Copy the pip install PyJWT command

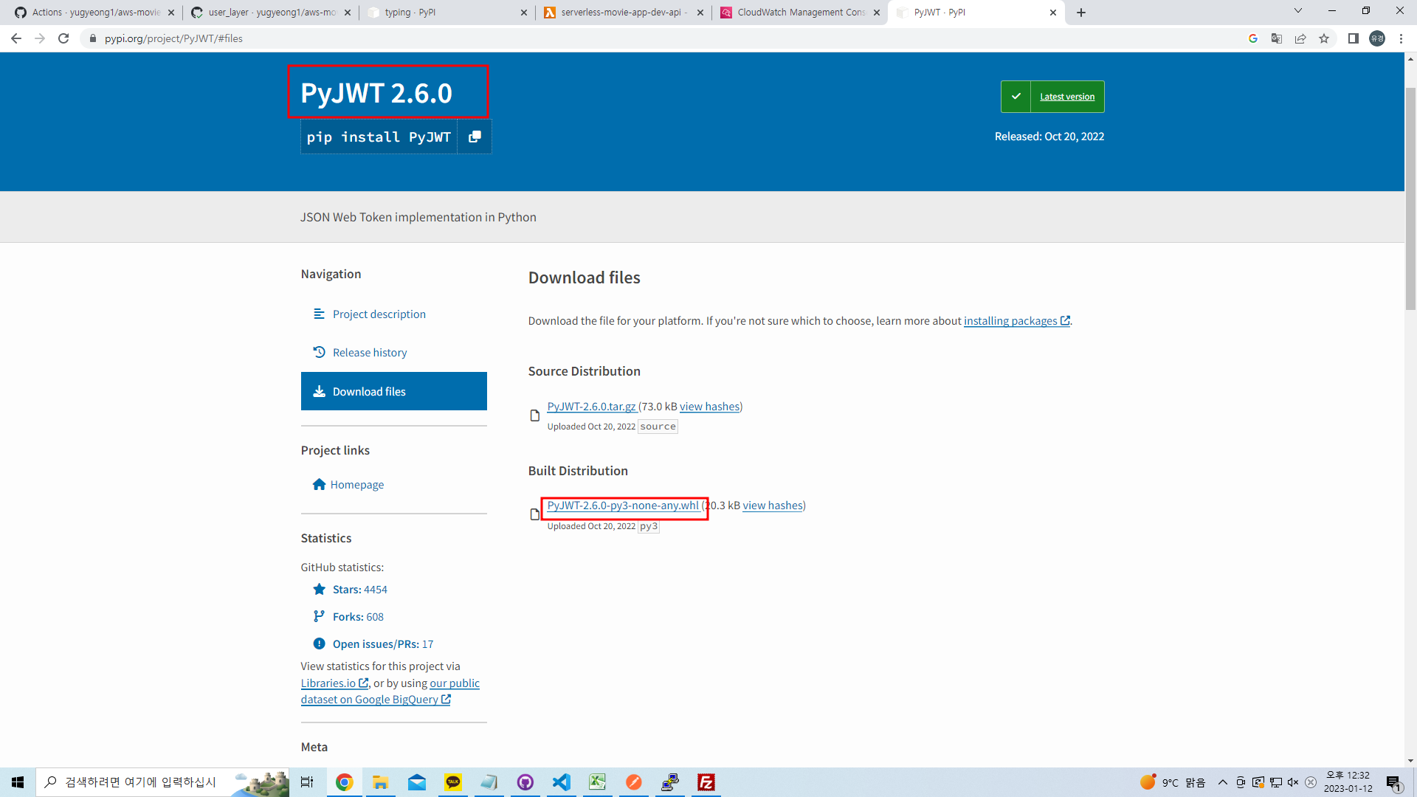475,137
